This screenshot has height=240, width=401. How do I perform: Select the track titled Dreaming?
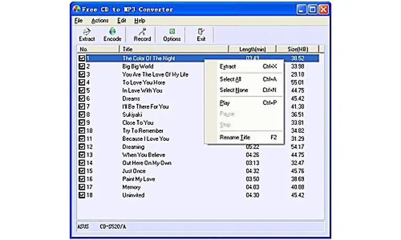click(x=133, y=147)
